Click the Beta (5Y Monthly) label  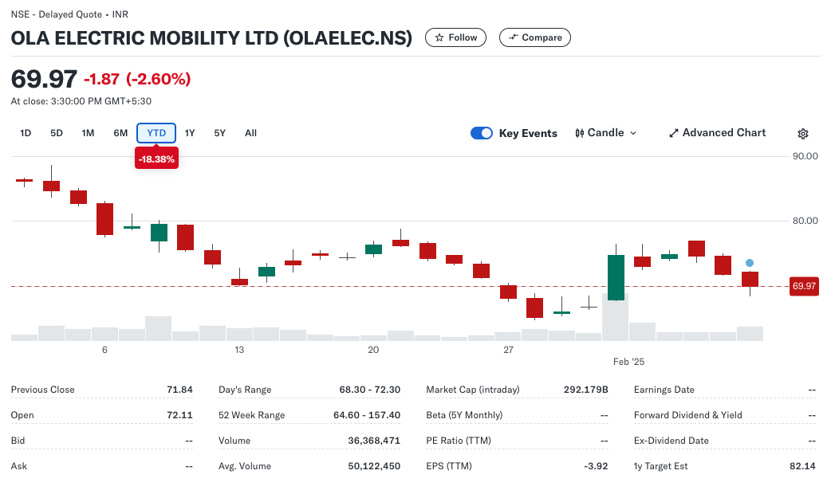click(464, 415)
